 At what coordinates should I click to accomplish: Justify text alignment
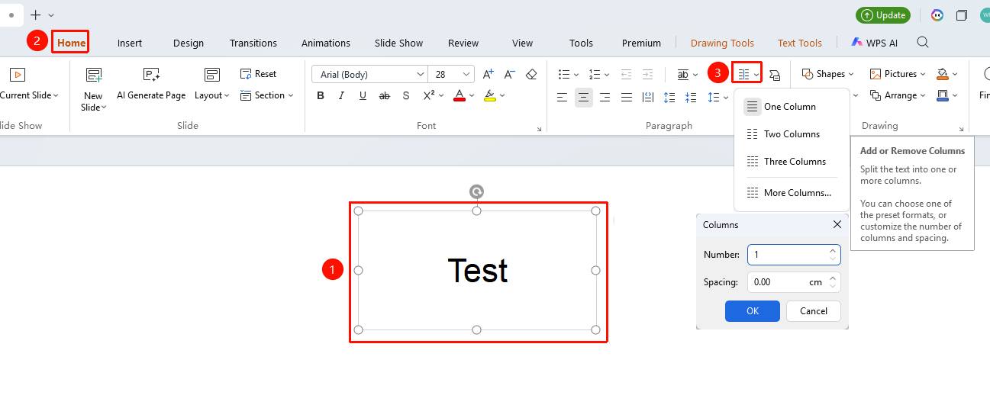point(627,97)
